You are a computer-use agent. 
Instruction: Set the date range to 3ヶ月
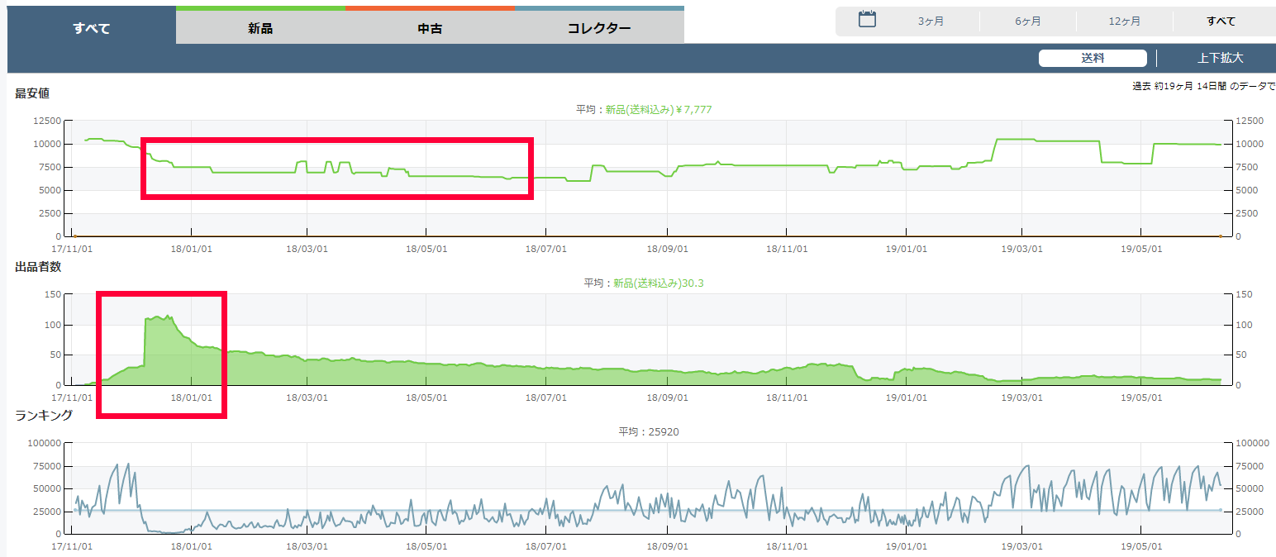pyautogui.click(x=931, y=21)
